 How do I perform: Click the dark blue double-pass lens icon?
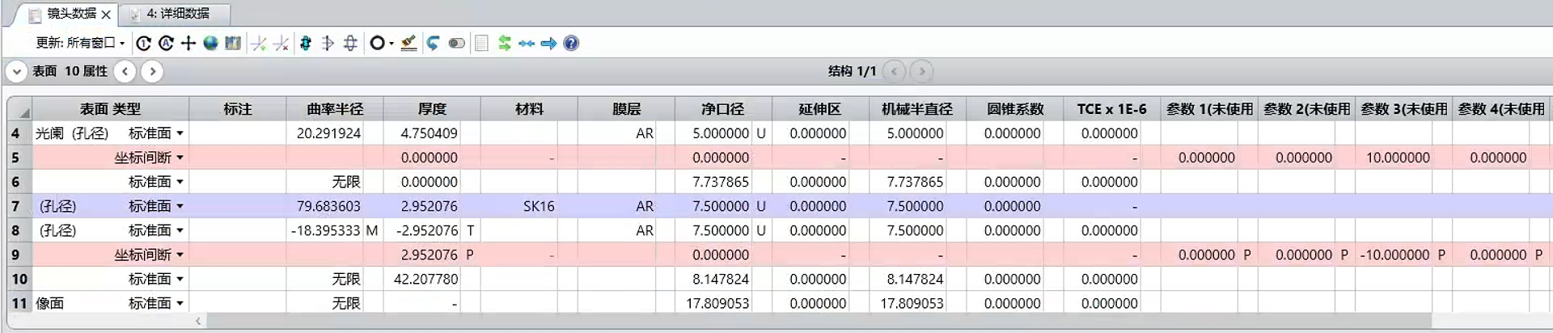306,44
